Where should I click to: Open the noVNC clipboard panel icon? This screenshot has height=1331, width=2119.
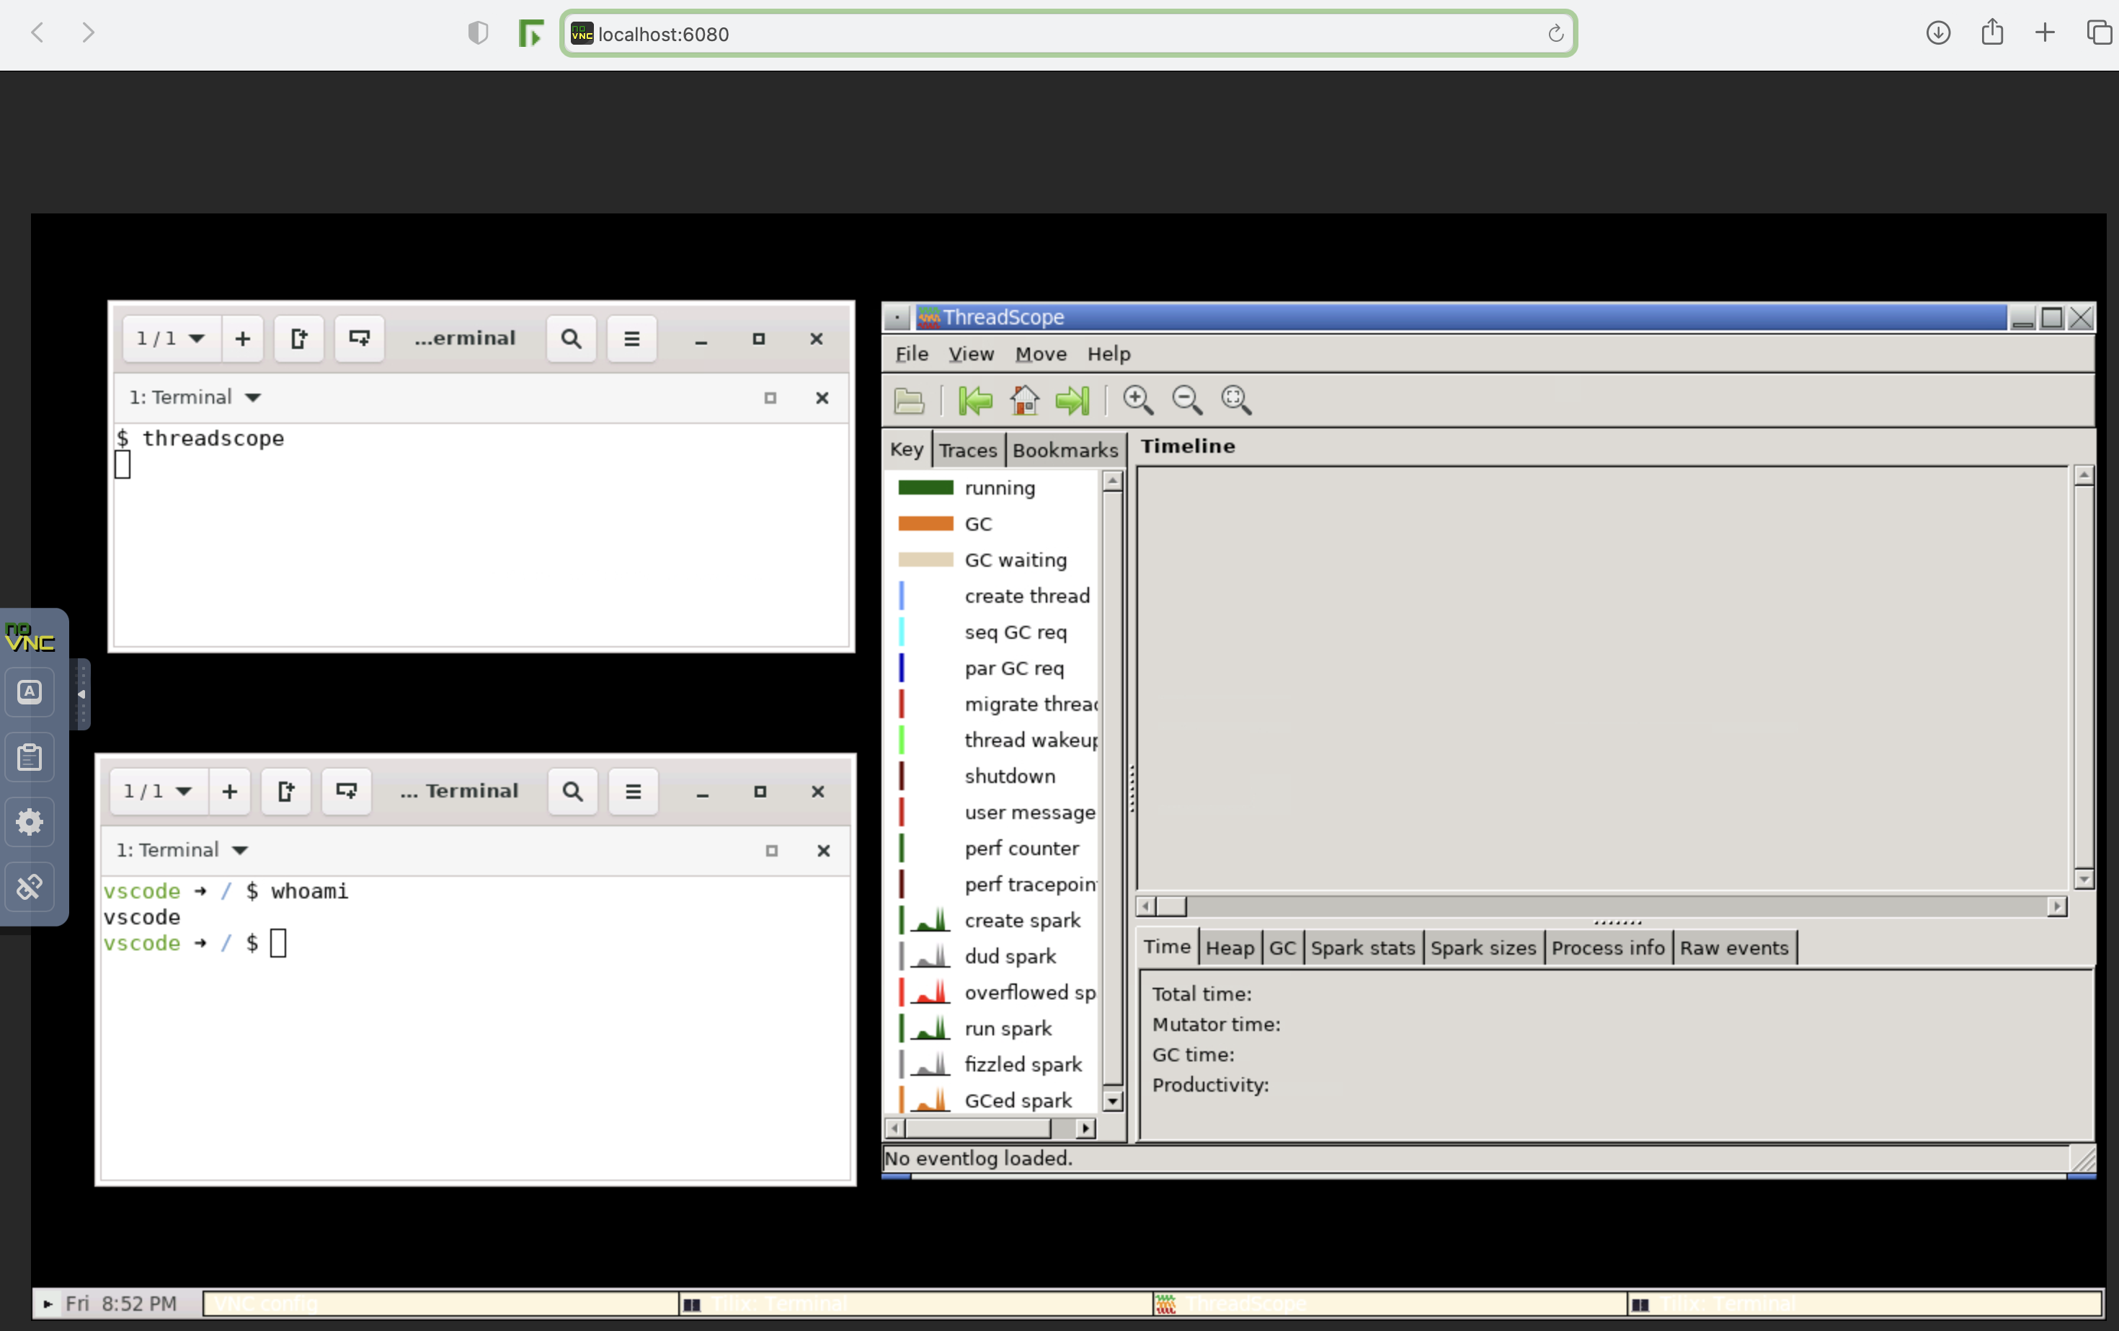(x=30, y=757)
